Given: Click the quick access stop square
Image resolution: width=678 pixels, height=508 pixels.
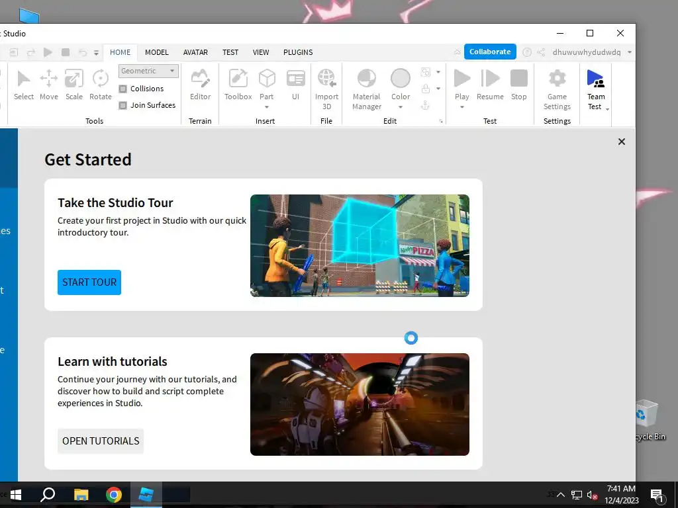Looking at the screenshot, I should pyautogui.click(x=66, y=52).
